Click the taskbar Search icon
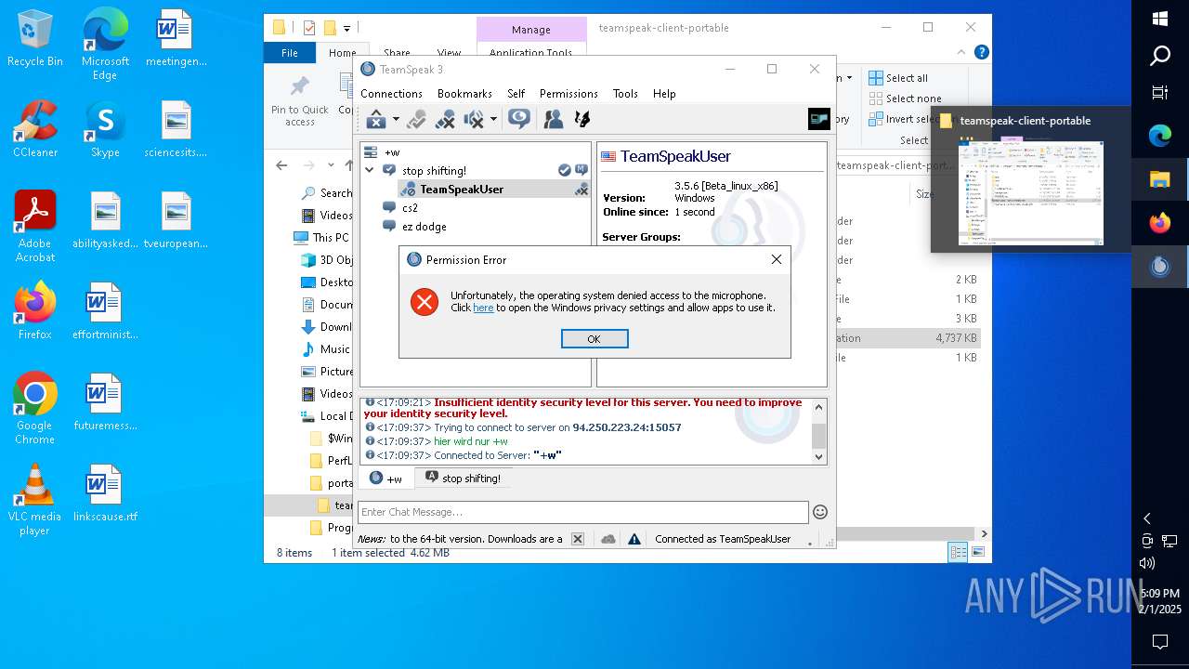This screenshot has width=1189, height=669. click(x=1160, y=57)
